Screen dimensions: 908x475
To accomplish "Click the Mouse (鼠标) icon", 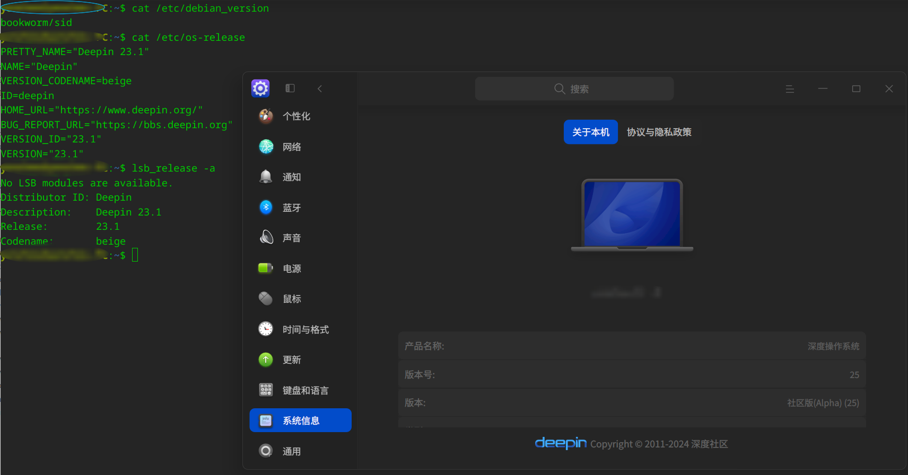I will [x=266, y=299].
